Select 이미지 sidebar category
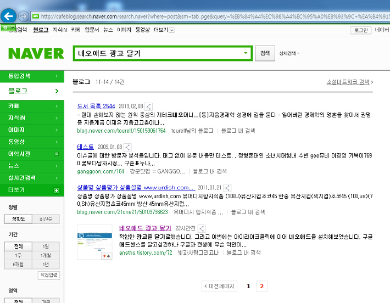 point(32,130)
